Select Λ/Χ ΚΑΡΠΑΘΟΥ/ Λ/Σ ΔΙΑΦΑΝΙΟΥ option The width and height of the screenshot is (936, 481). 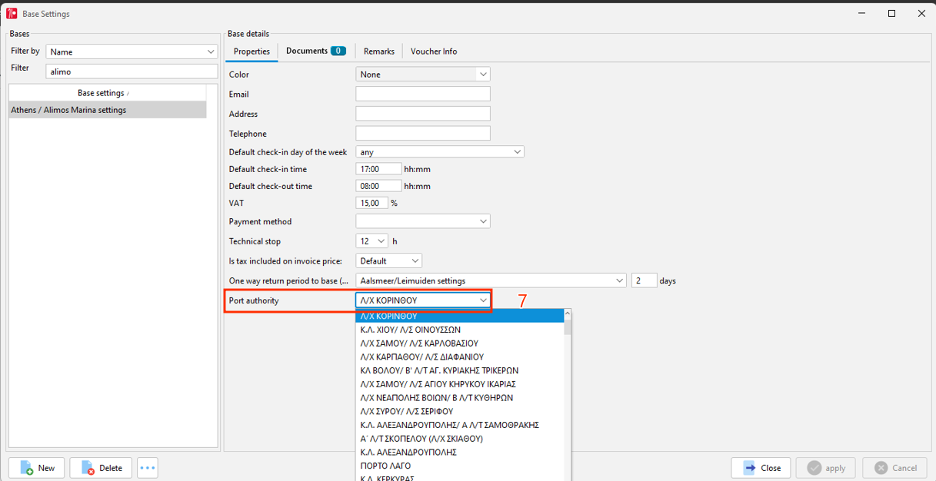pyautogui.click(x=460, y=357)
